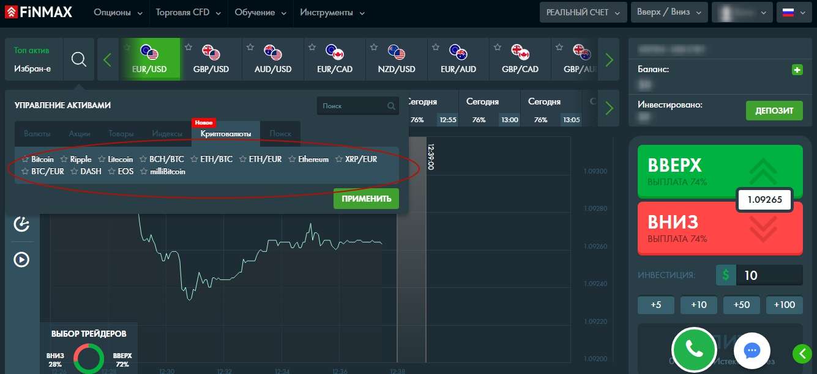Screen dimensions: 817x374
Task: Click the magnifier inside the Поиск field
Action: point(392,106)
